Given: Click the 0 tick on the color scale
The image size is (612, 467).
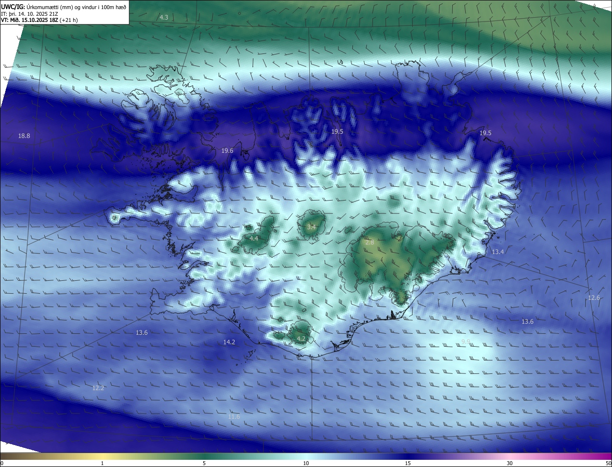Looking at the screenshot, I should point(2,463).
